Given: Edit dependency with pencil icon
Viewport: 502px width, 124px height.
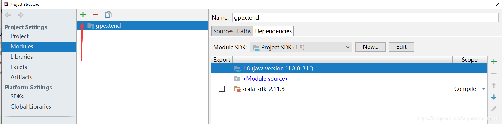Looking at the screenshot, I should (494, 109).
